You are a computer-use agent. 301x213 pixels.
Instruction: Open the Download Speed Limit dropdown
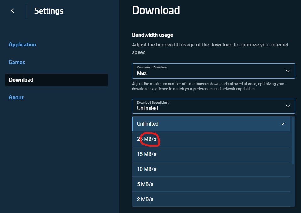click(214, 106)
